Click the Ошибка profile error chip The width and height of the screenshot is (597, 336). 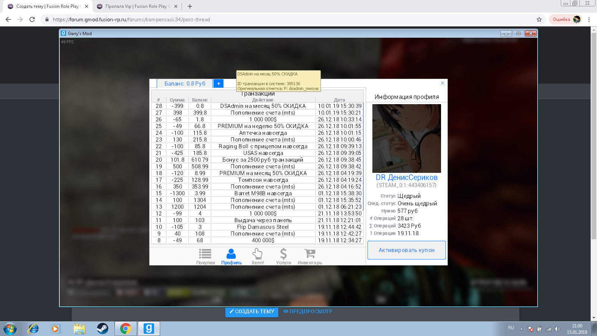coord(566,19)
